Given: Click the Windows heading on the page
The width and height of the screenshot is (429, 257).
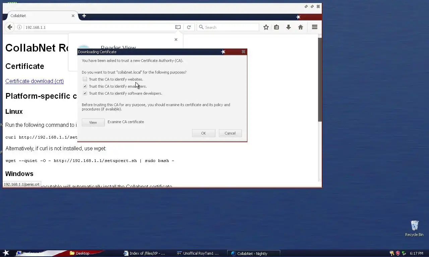Looking at the screenshot, I should (x=19, y=174).
